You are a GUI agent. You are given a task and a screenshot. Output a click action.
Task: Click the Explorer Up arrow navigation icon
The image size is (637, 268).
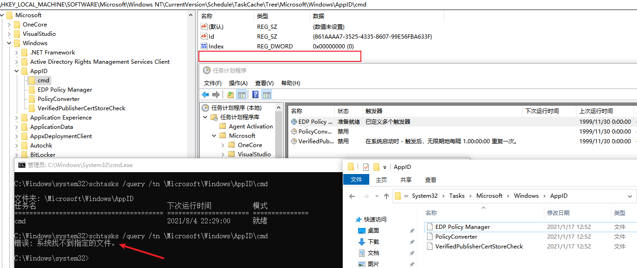click(386, 196)
